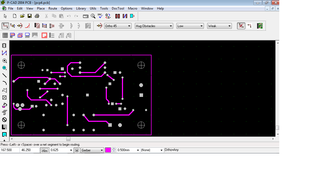322x190 pixels.
Task: Create a new PCB file
Action: pyautogui.click(x=15, y=16)
